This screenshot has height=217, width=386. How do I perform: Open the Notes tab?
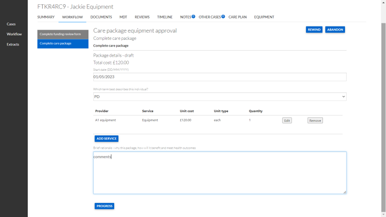186,17
